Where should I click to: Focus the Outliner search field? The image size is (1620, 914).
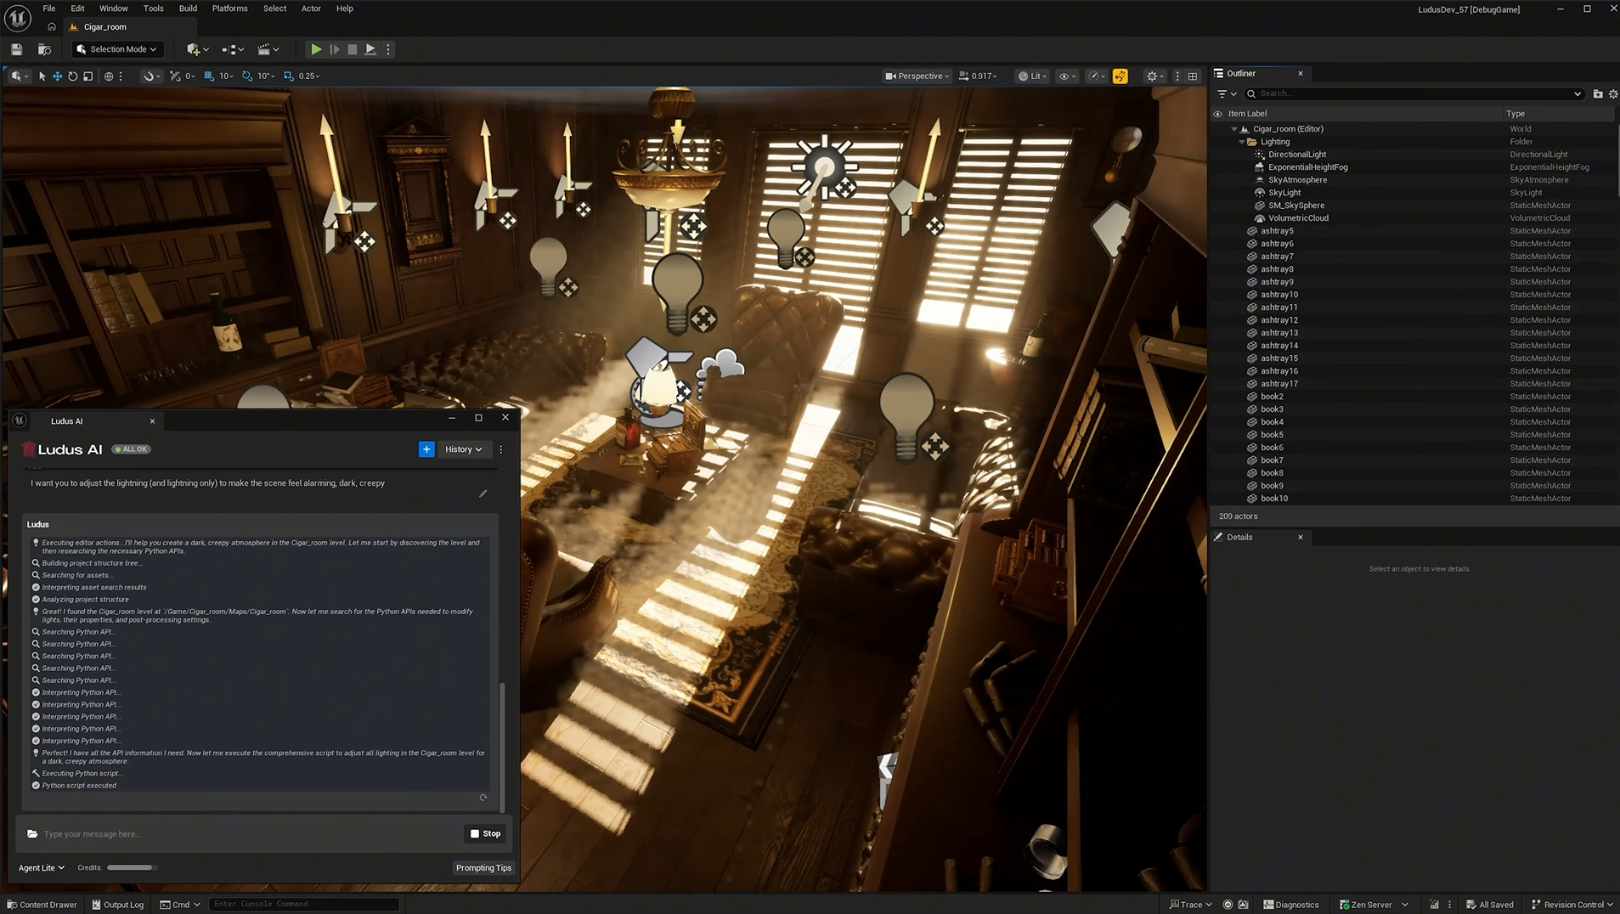pos(1414,93)
